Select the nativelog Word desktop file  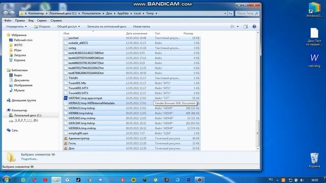click(314, 60)
